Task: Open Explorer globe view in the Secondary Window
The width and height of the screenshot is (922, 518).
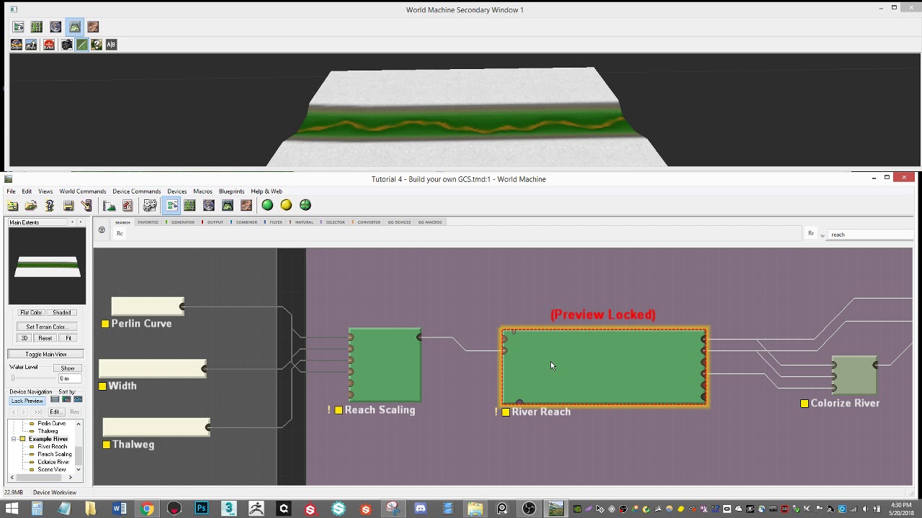Action: click(55, 27)
